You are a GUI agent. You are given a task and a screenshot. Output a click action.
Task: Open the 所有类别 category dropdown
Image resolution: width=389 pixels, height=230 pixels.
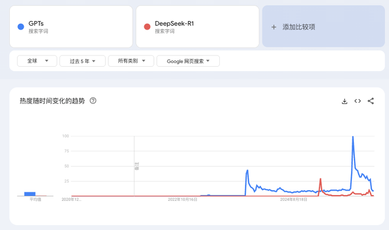point(131,61)
